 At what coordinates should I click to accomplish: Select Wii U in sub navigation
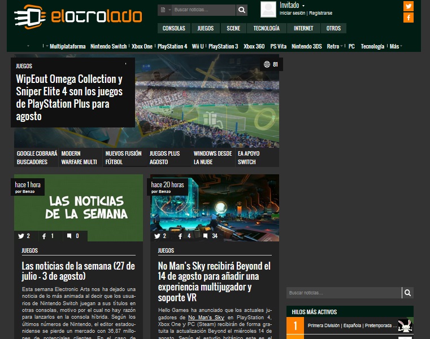click(198, 46)
